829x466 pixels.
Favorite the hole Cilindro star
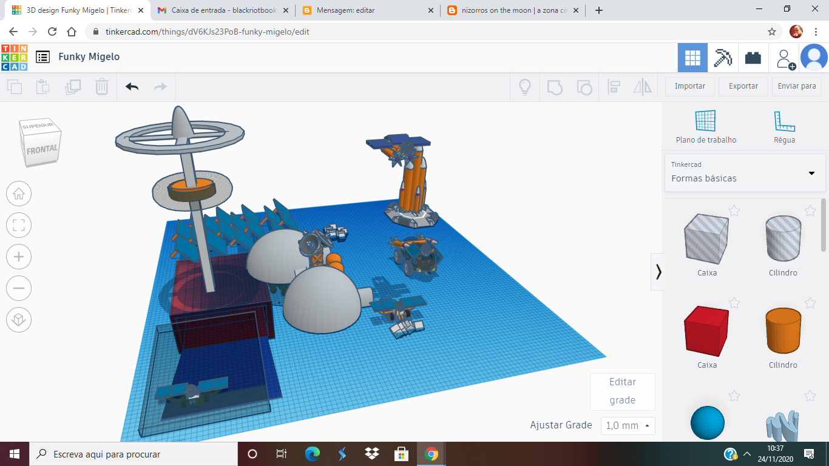[810, 211]
